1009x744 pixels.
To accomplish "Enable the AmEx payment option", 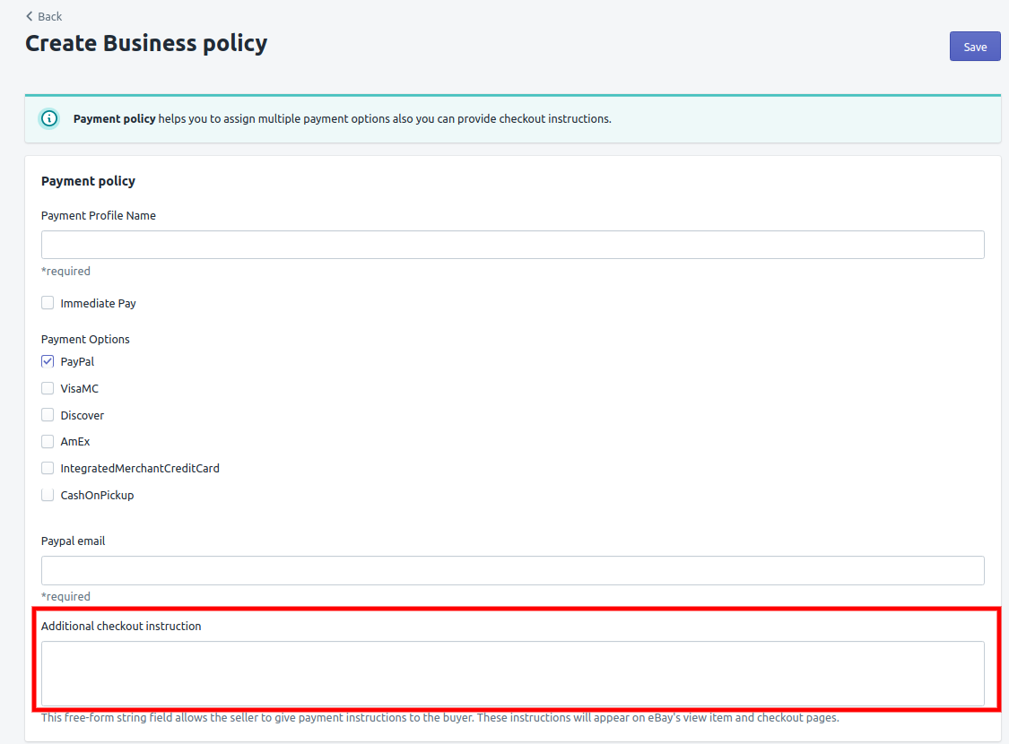I will coord(48,442).
